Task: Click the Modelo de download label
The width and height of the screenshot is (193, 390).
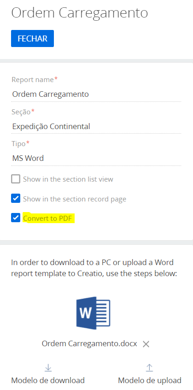Action: pyautogui.click(x=48, y=380)
